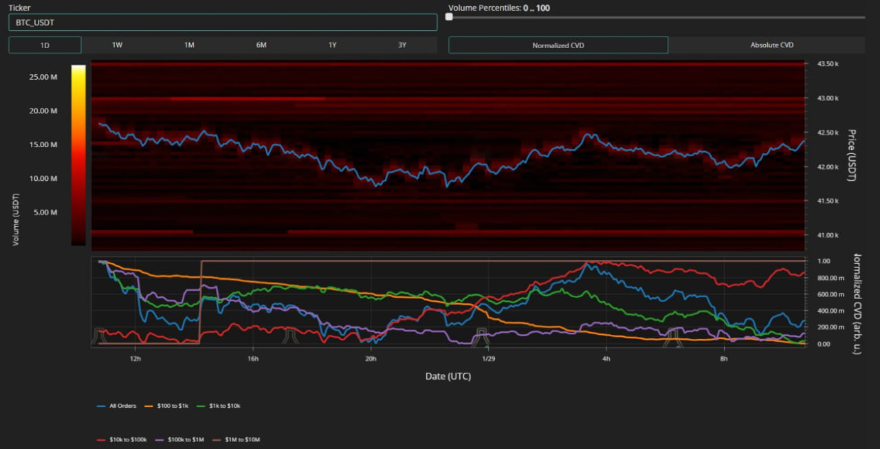Click the 16h time axis label
Viewport: 880px width, 449px height.
pos(253,359)
